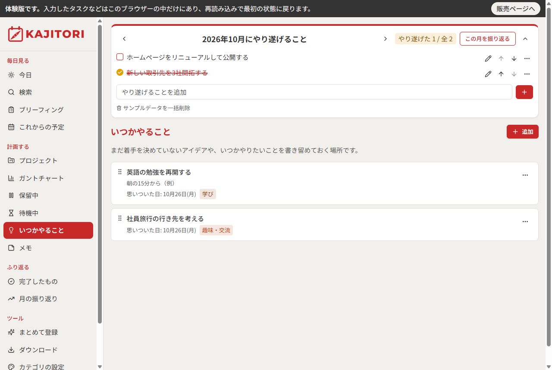Click the 販売ページへ button

click(516, 9)
